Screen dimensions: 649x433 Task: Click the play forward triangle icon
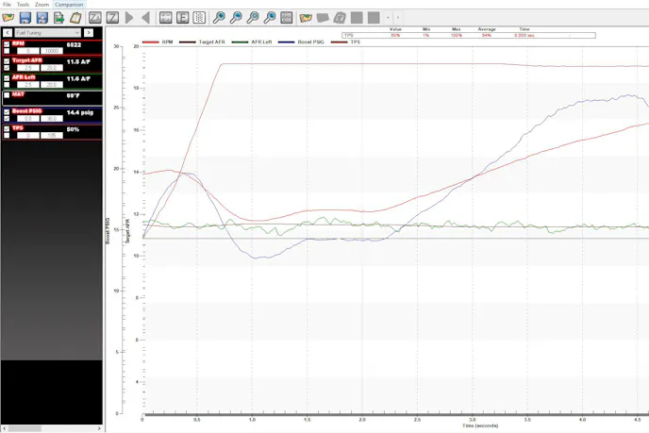coord(129,18)
